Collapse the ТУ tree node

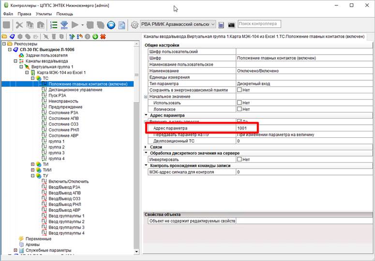(x=33, y=176)
